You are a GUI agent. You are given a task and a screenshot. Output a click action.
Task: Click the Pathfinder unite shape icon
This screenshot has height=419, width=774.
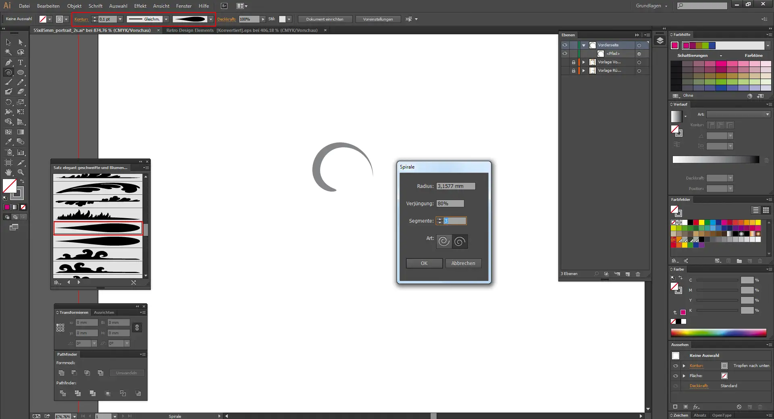coord(61,373)
